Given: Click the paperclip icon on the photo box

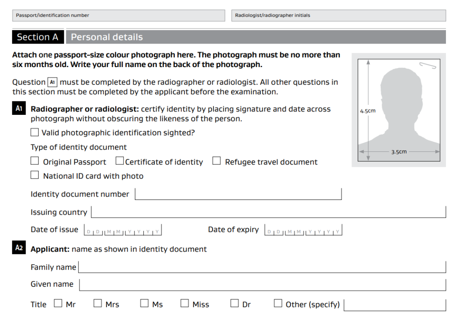Looking at the screenshot, I should 428,65.
